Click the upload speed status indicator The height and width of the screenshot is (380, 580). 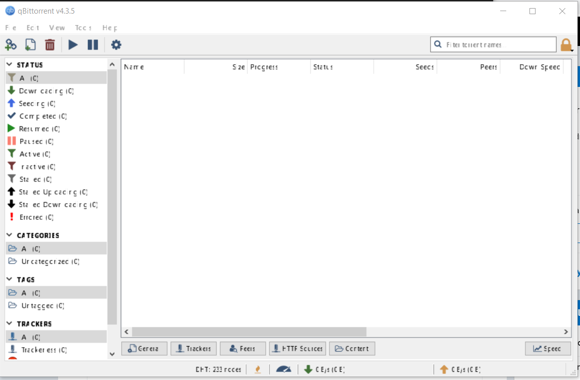pyautogui.click(x=460, y=369)
